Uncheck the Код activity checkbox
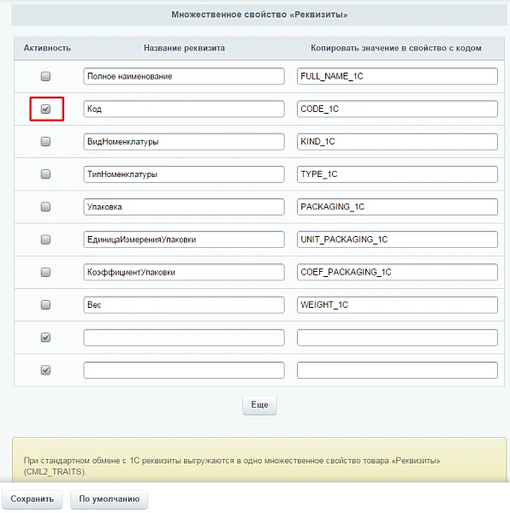This screenshot has height=513, width=510. [x=45, y=109]
